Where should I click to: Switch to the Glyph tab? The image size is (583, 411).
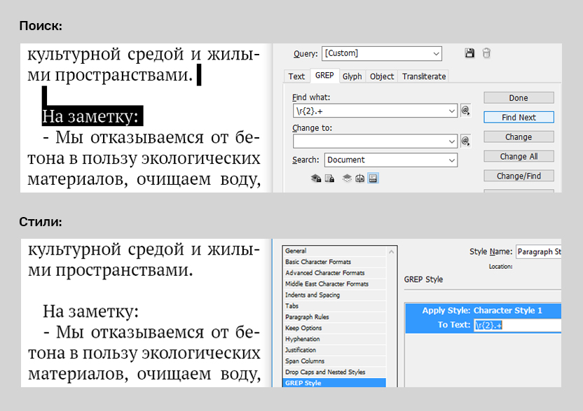pos(352,76)
